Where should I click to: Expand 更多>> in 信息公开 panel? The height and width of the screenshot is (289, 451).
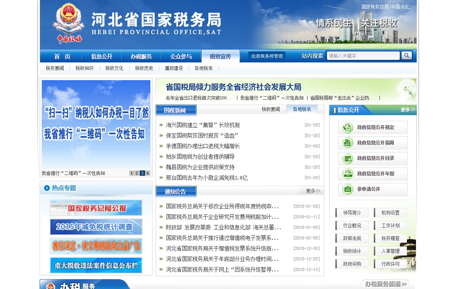pos(408,110)
